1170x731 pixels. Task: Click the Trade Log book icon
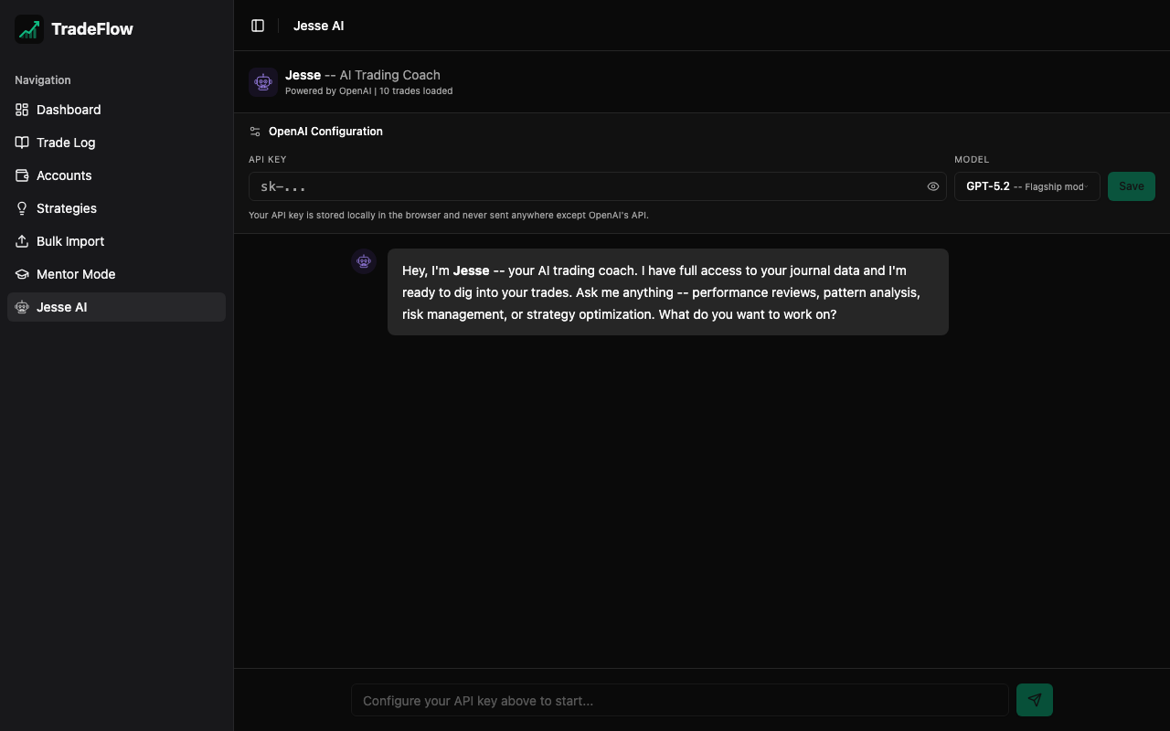22,143
